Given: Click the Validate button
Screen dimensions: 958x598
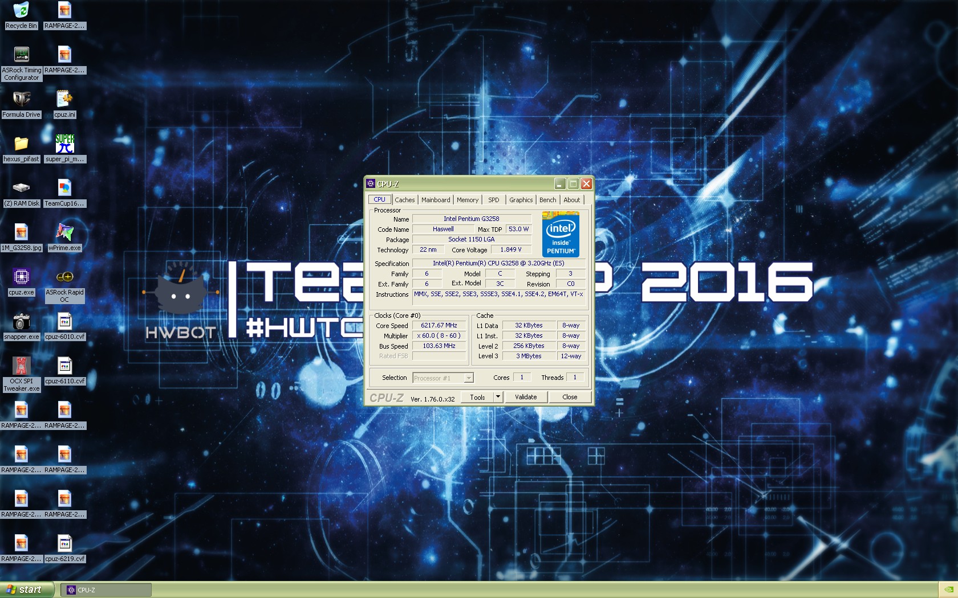Looking at the screenshot, I should coord(526,397).
